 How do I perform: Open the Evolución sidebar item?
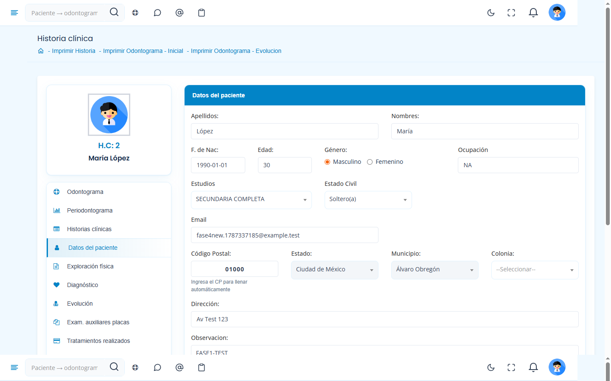point(109,304)
